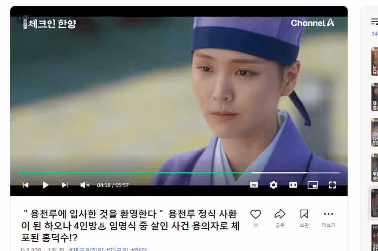Click the #한양 hashtag link
This screenshot has height=251, width=378.
point(139,249)
